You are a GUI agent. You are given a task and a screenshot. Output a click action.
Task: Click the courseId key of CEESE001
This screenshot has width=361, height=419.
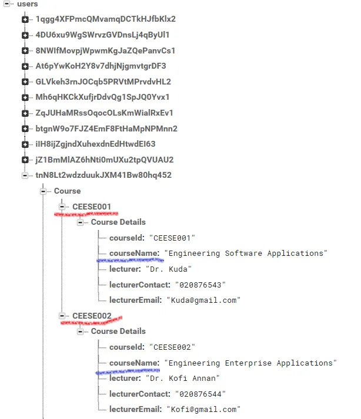click(x=126, y=238)
